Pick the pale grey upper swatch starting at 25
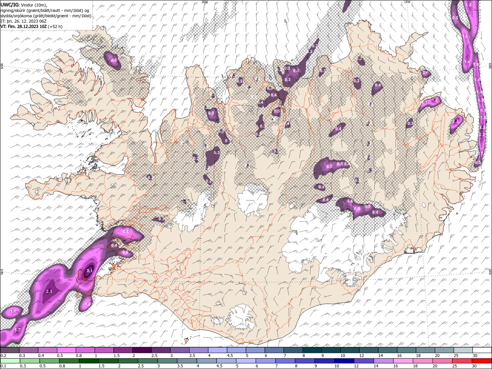 coord(462,350)
